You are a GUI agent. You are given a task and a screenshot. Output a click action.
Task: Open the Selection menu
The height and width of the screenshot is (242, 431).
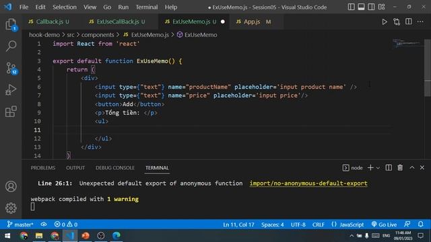(x=65, y=7)
